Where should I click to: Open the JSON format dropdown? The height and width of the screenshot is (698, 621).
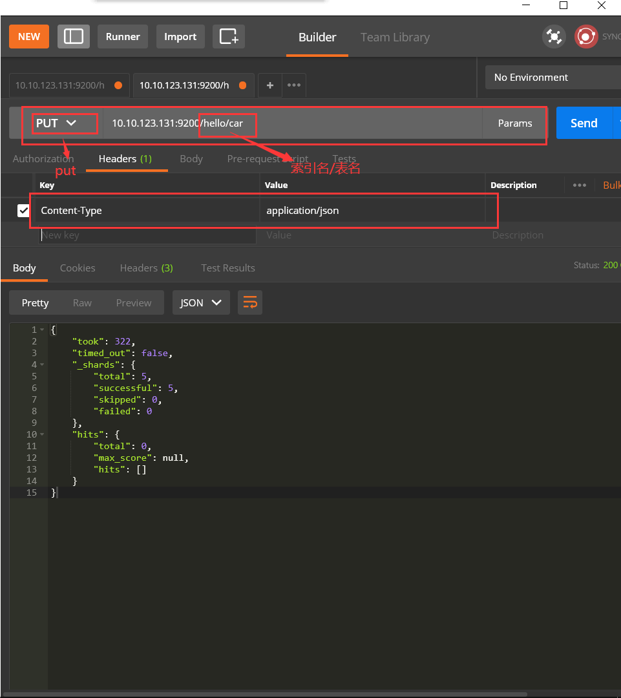[x=201, y=302]
